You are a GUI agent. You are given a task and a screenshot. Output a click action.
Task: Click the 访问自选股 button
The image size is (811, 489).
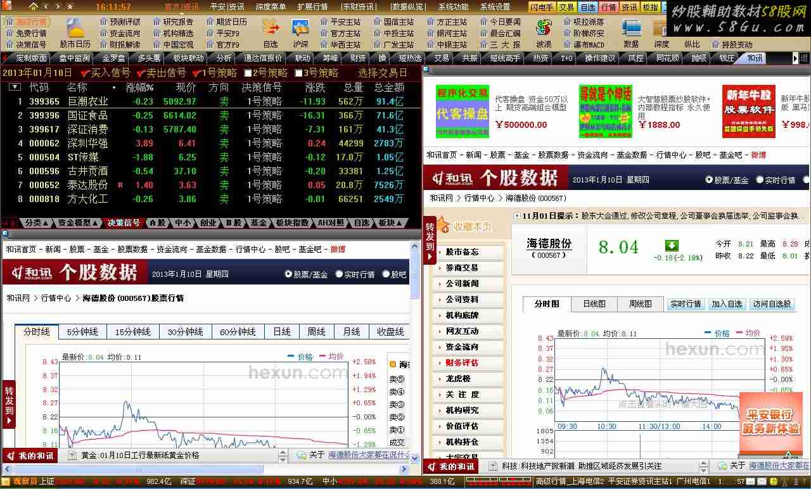point(772,304)
